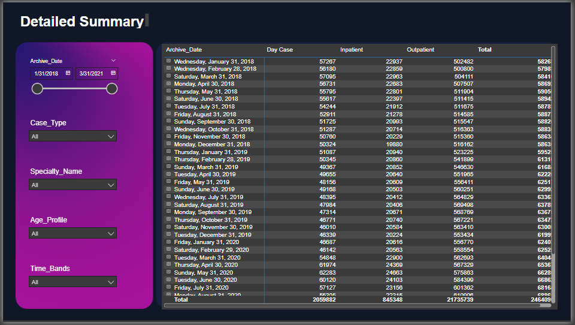Screen dimensions: 575x325
Task: Select the Detailed Summary title text
Action: click(82, 22)
